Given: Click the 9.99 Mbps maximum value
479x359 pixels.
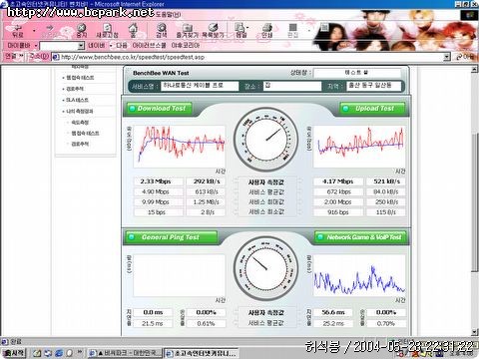Looking at the screenshot, I should [x=159, y=202].
